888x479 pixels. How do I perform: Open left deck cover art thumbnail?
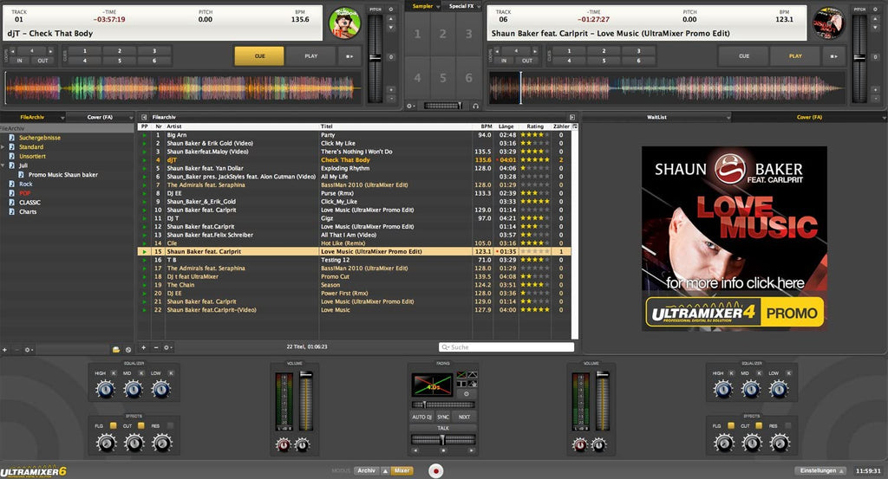coord(344,23)
